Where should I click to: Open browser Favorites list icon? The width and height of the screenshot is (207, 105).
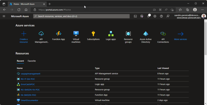180,10
